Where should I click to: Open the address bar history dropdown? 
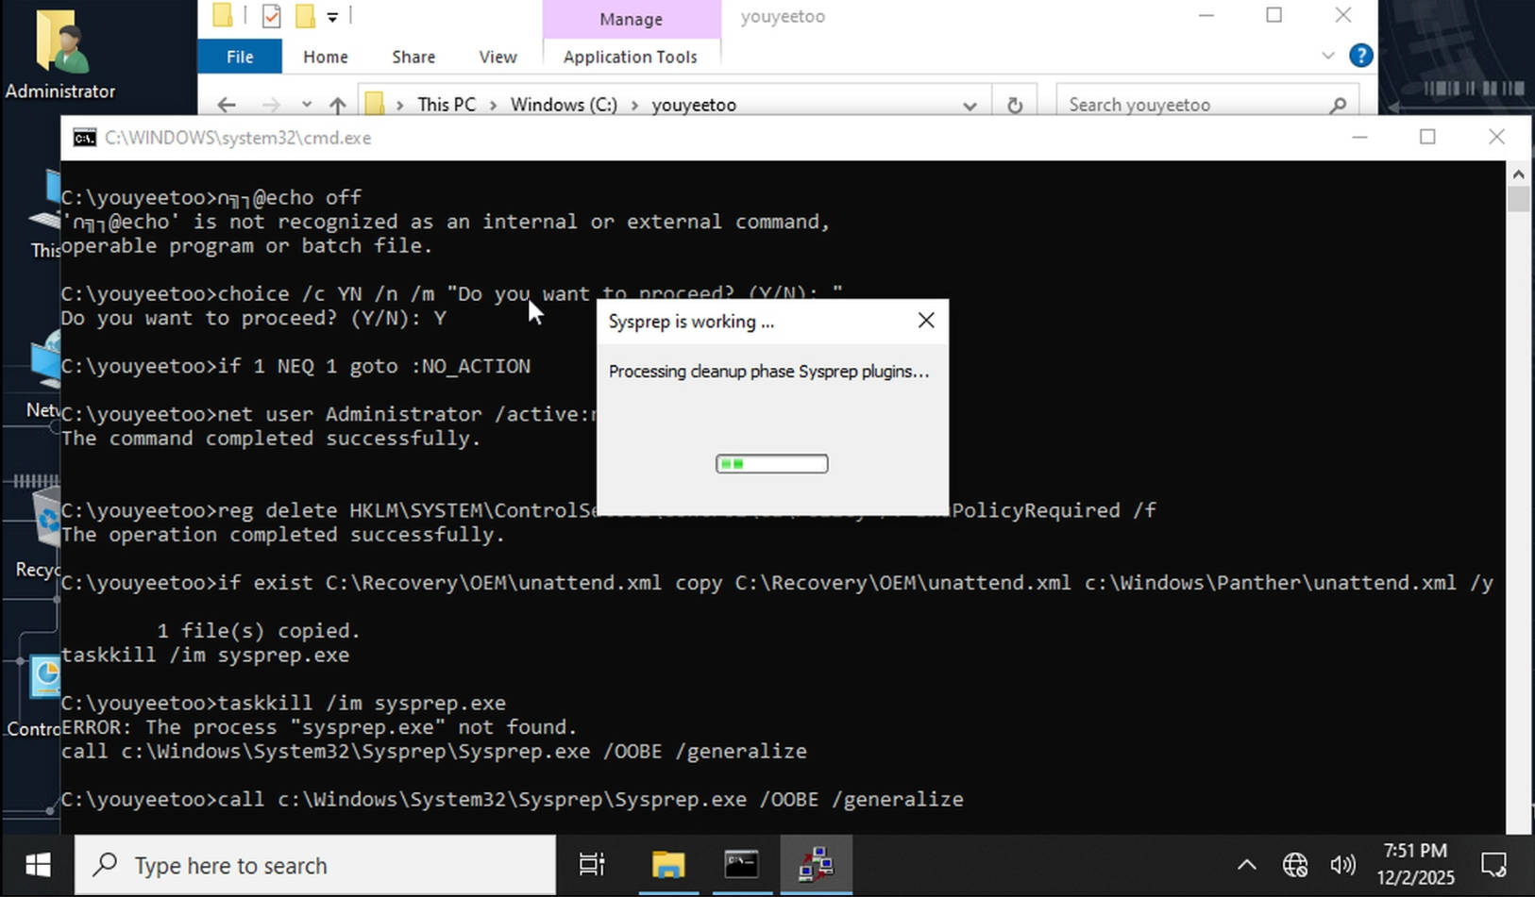(x=970, y=106)
